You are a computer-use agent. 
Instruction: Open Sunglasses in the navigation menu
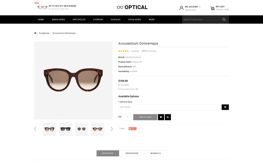point(58,20)
